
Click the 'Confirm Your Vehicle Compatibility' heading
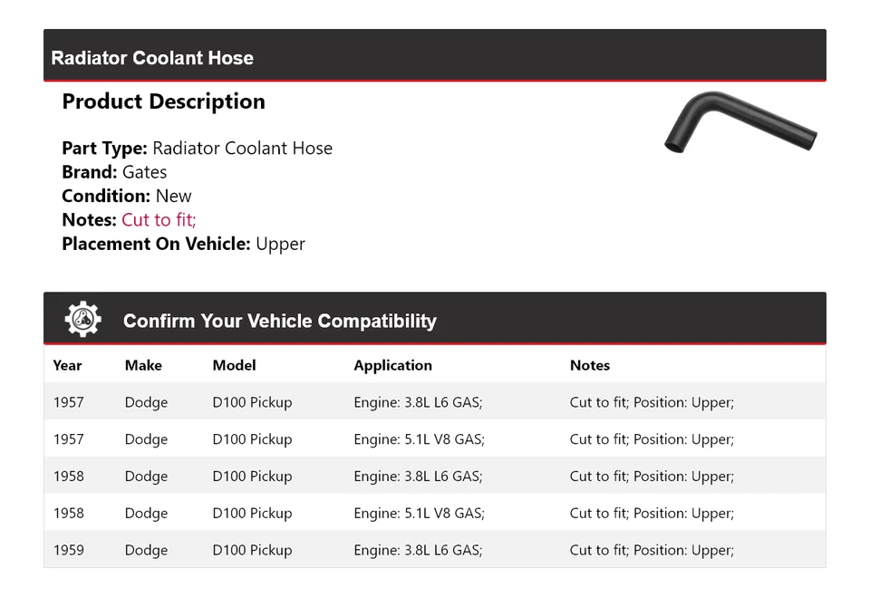coord(279,321)
